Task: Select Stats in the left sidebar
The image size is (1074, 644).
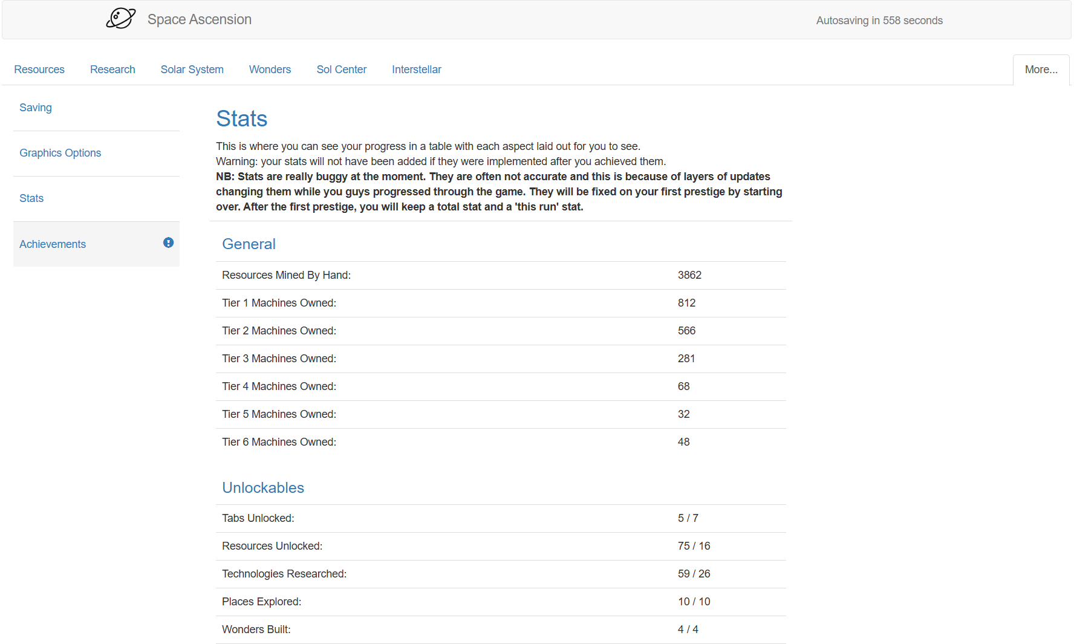Action: pyautogui.click(x=31, y=198)
